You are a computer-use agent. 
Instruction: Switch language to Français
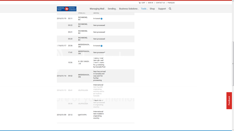(171, 3)
